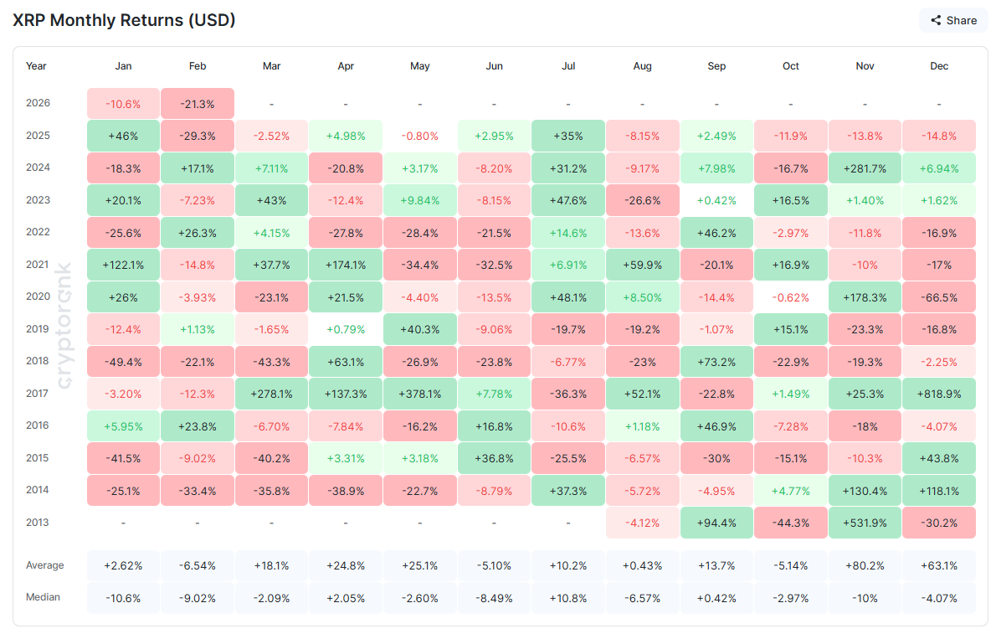The image size is (996, 634).
Task: Click the -21.3% February 2026 cell
Action: (197, 102)
